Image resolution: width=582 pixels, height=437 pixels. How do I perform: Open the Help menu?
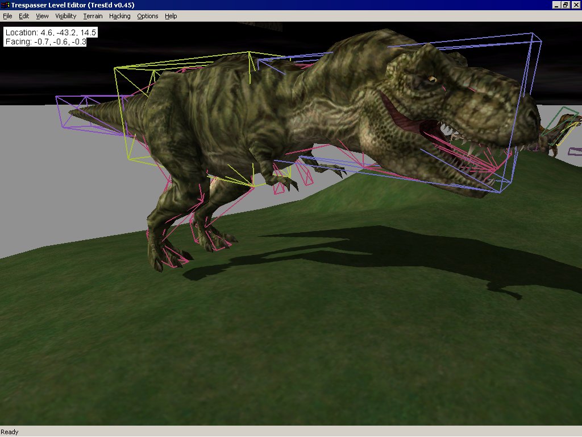click(171, 16)
